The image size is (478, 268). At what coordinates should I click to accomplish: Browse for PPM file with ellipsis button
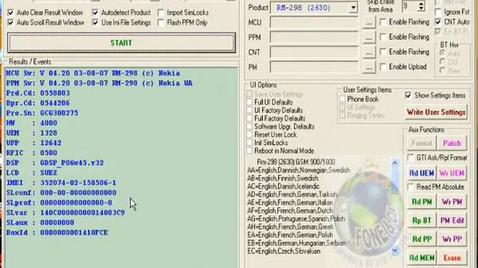(x=369, y=38)
